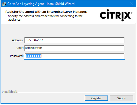Click the Citrix logo
137x105 pixels.
coord(116,15)
